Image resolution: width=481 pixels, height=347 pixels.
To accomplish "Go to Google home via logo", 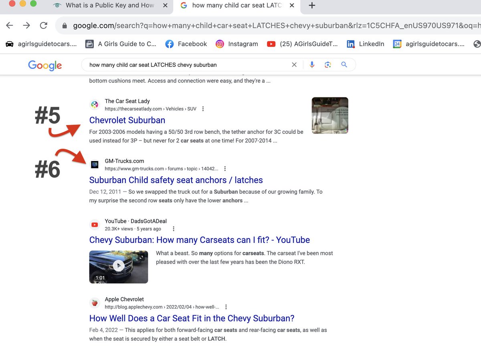I will [x=45, y=65].
